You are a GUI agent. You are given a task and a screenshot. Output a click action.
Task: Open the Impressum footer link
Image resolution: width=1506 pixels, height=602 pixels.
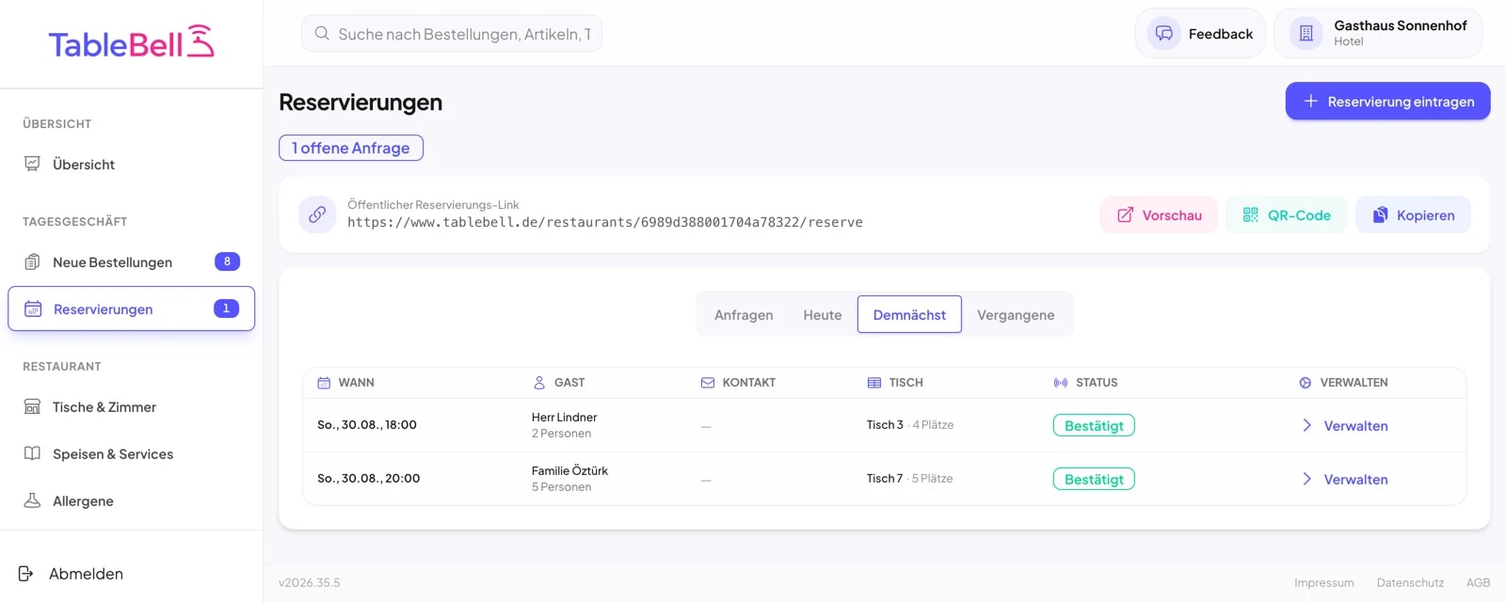tap(1323, 583)
